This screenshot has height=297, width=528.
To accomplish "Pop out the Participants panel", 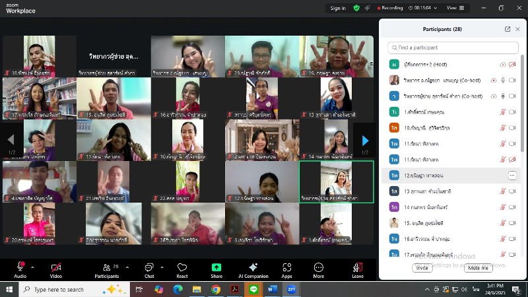I will [x=508, y=29].
